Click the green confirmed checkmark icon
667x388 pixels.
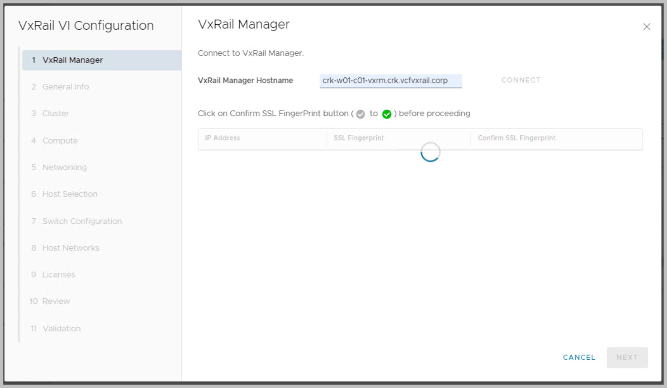pos(386,114)
